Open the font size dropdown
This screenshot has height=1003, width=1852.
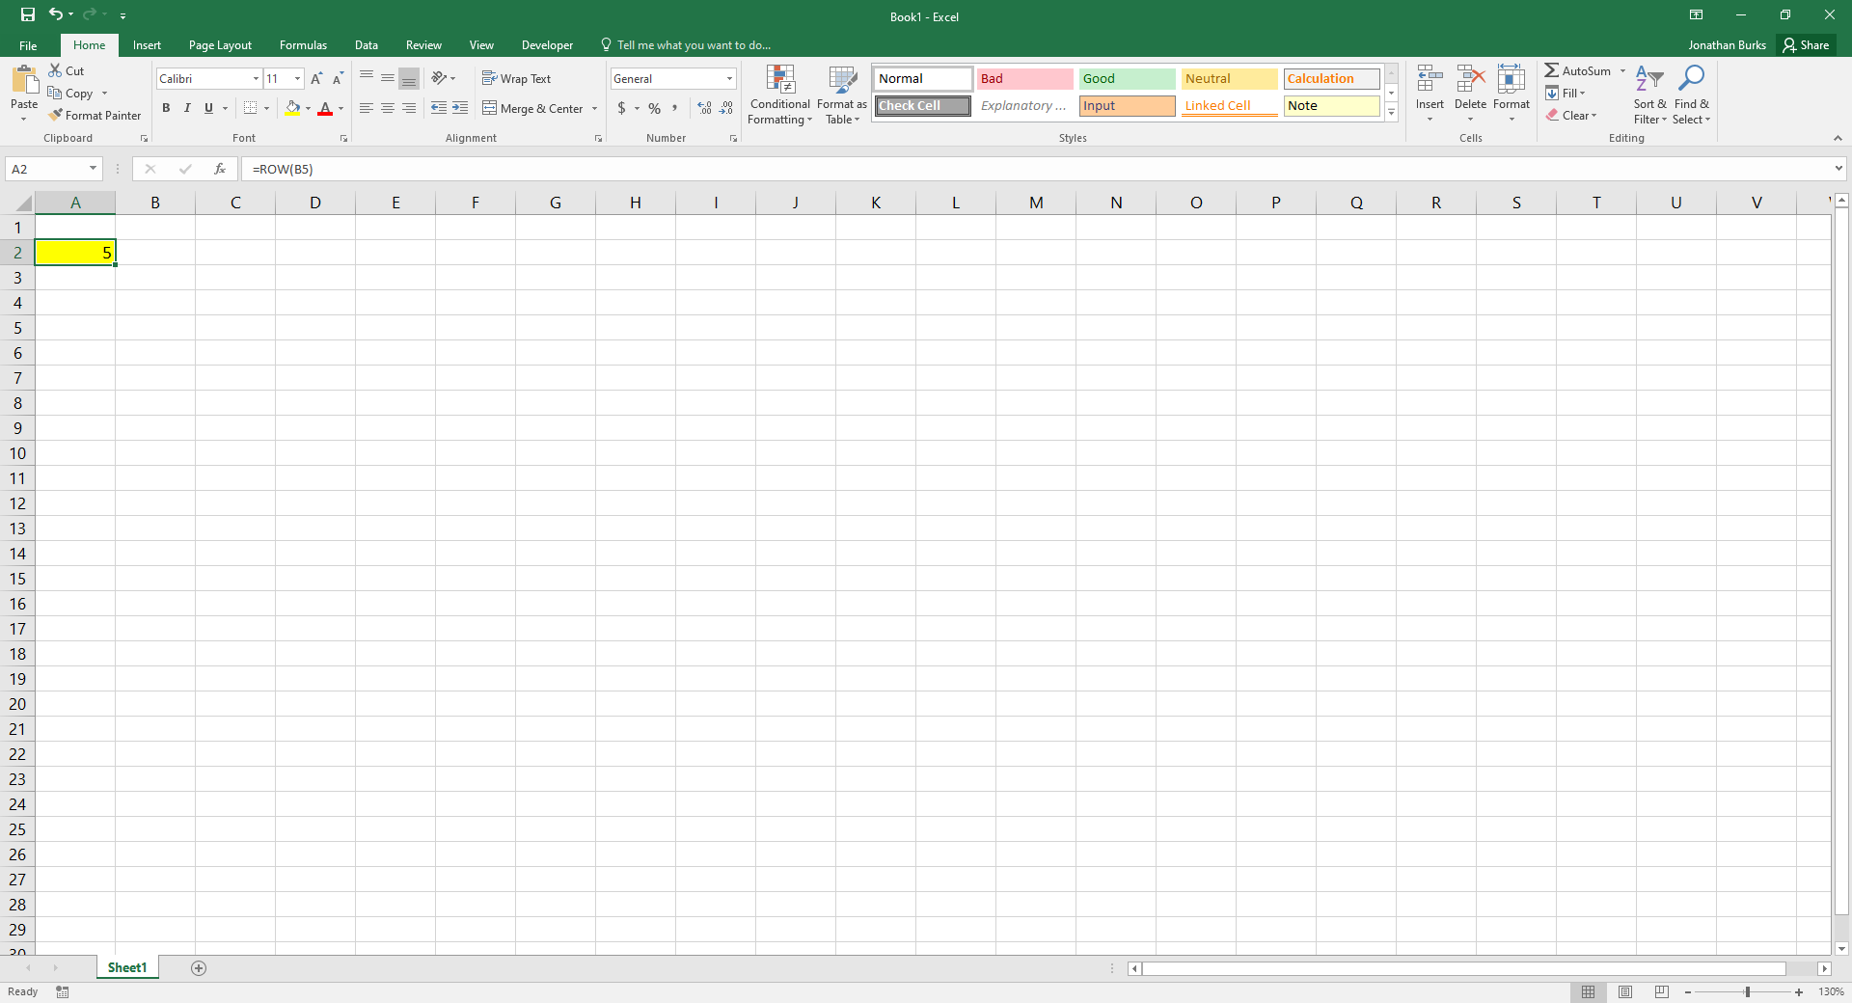[297, 78]
